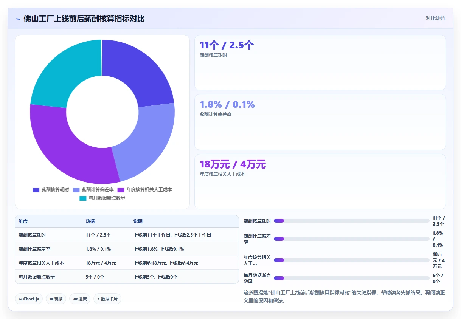Toggle the 薪酬计算偏差率 legend swatch
Viewport: 461px width, 319px height.
tap(76, 190)
